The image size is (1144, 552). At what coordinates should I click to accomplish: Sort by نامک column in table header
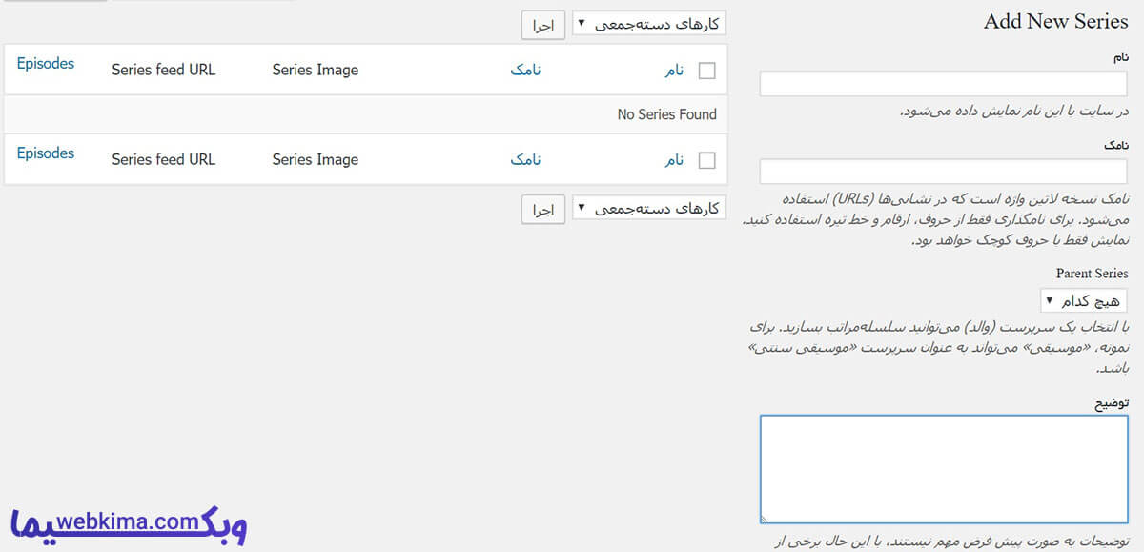point(525,70)
